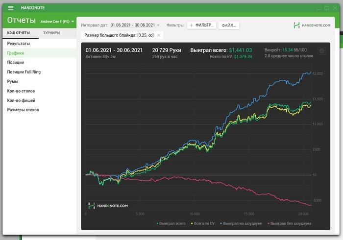The width and height of the screenshot is (343, 240).
Task: Open Позиции report
Action: 39,63
